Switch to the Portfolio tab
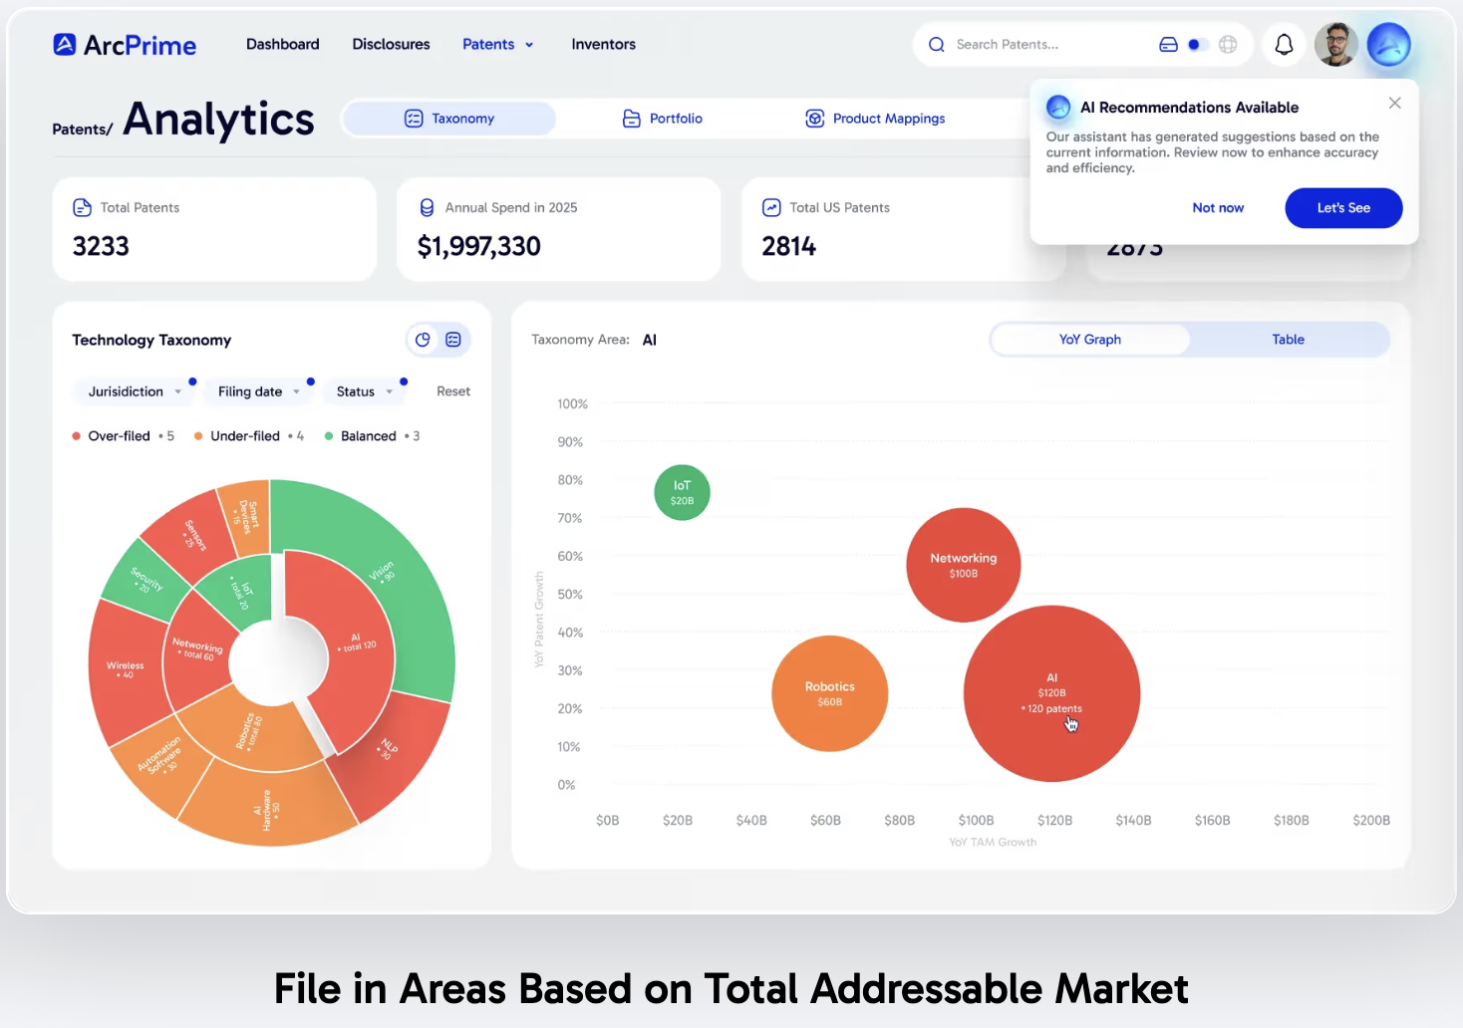The height and width of the screenshot is (1028, 1463). pyautogui.click(x=663, y=119)
